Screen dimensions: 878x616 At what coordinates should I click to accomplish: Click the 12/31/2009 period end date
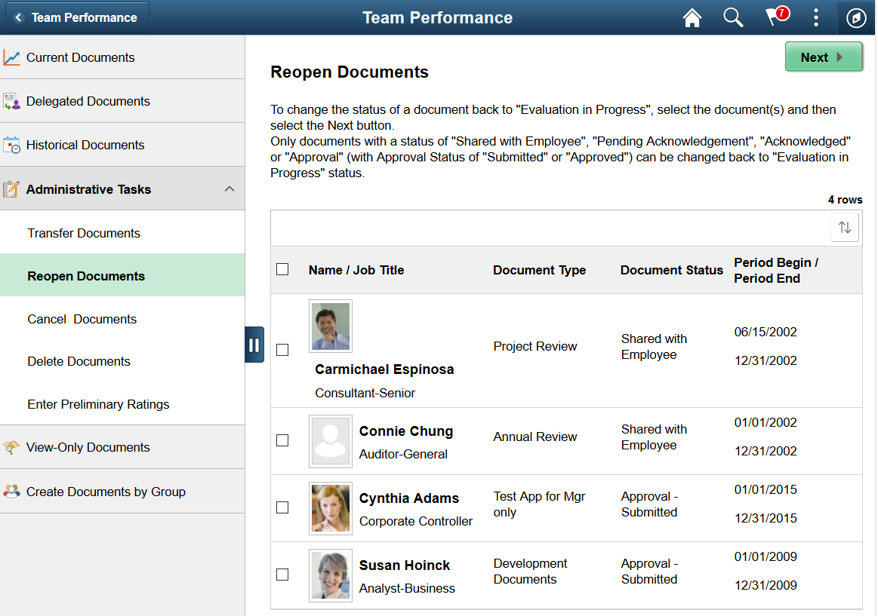tap(766, 585)
